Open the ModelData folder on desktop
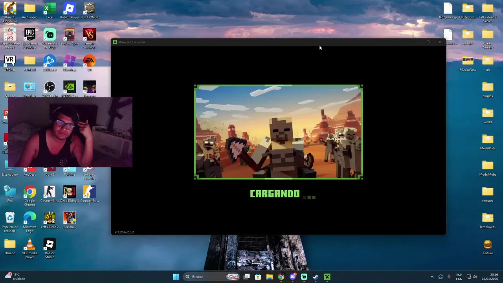Screen dimensions: 503x283 pos(488,141)
